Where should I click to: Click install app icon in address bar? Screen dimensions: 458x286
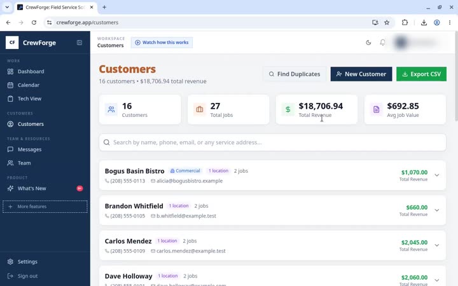point(375,22)
